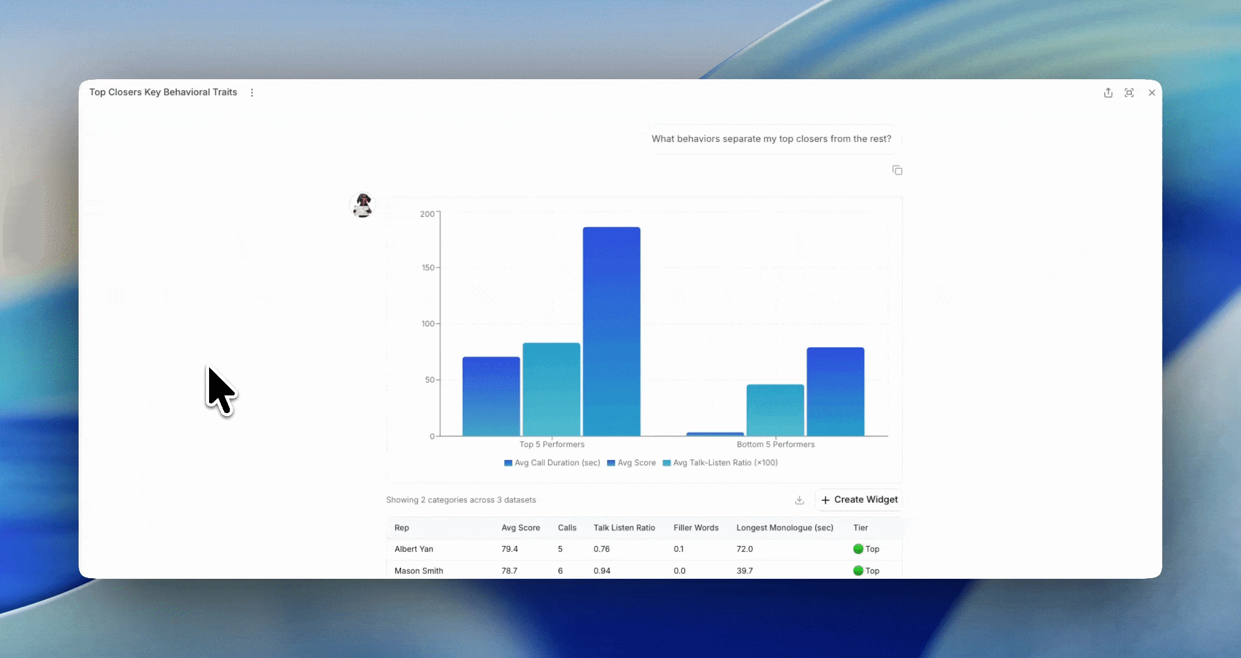
Task: Click Mason Smith's green Top tier badge
Action: [866, 571]
